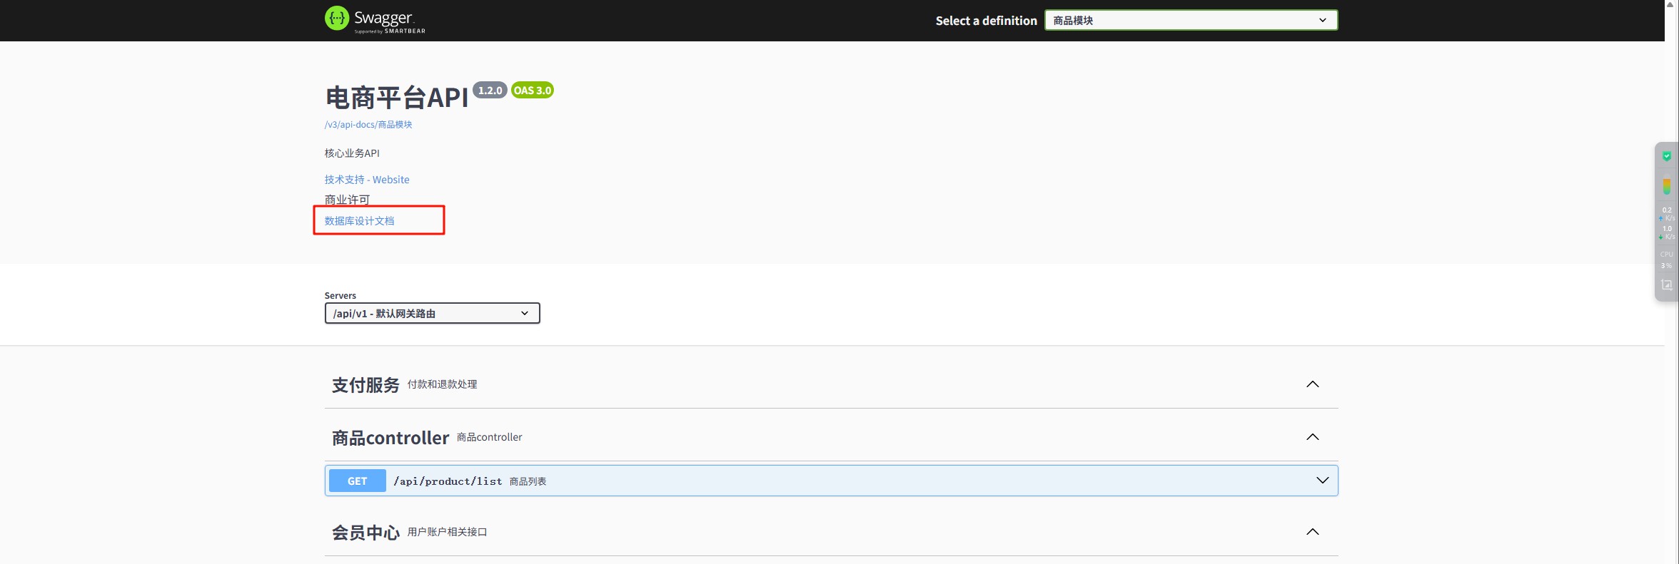Screen dimensions: 1679x564
Task: Click the CPU usage indicator
Action: pyautogui.click(x=1667, y=260)
